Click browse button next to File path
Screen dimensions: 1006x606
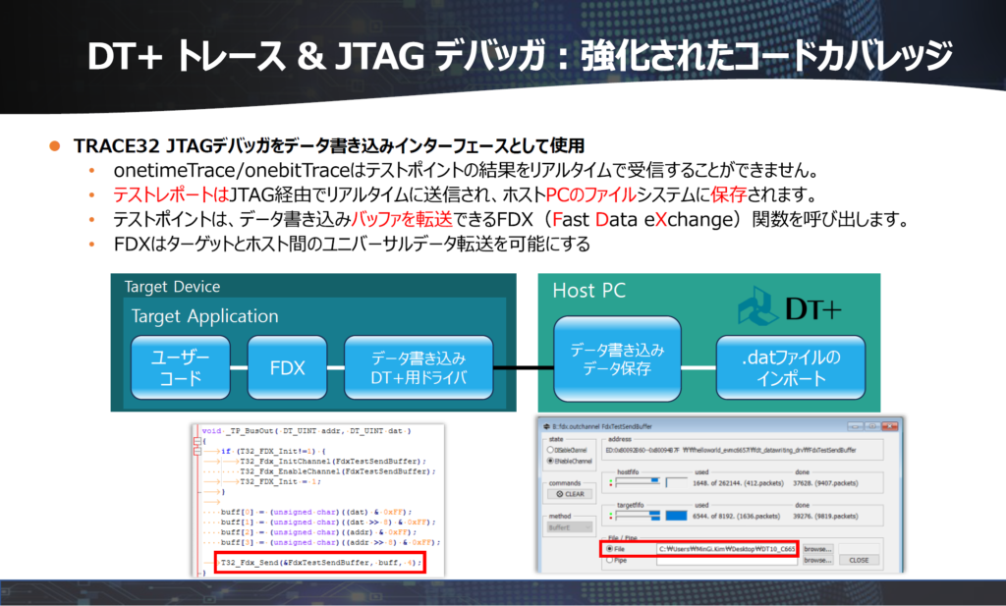tap(817, 549)
